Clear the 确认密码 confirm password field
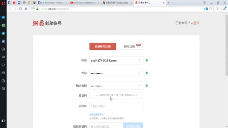 (x=139, y=86)
